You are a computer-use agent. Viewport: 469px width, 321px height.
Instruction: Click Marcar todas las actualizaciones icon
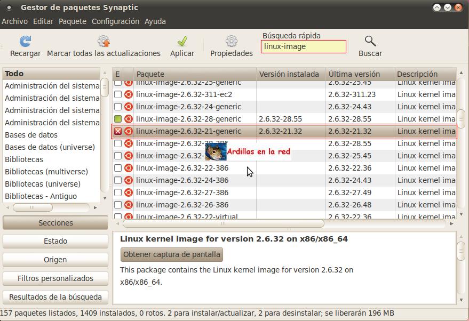point(104,41)
